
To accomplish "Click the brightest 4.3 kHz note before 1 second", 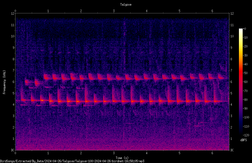I will [x=42, y=100].
